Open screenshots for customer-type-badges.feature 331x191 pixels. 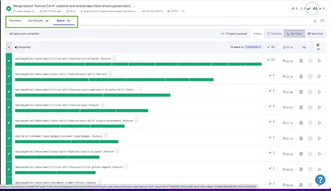310,138
